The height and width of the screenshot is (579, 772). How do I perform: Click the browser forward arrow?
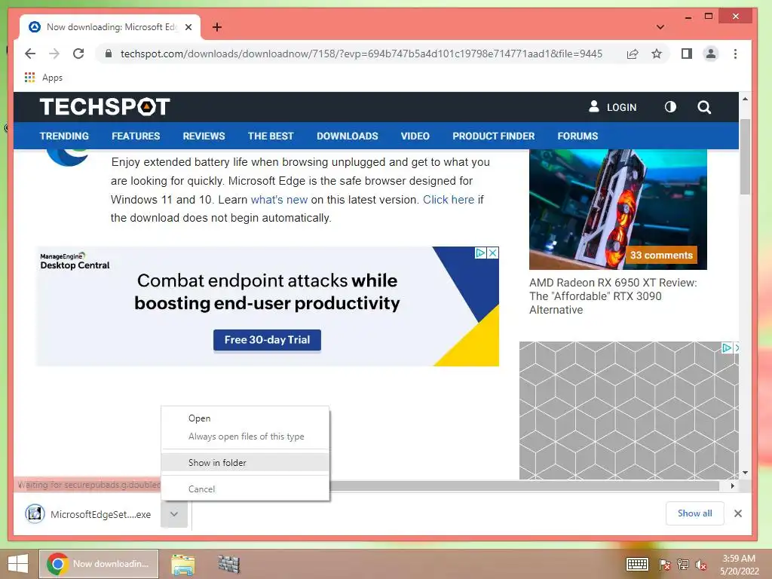(54, 54)
